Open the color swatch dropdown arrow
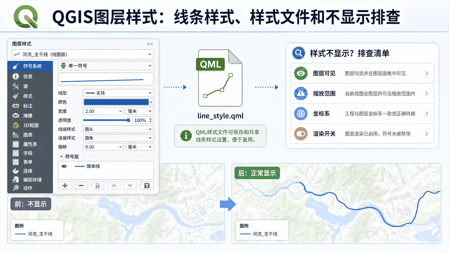 [151, 102]
